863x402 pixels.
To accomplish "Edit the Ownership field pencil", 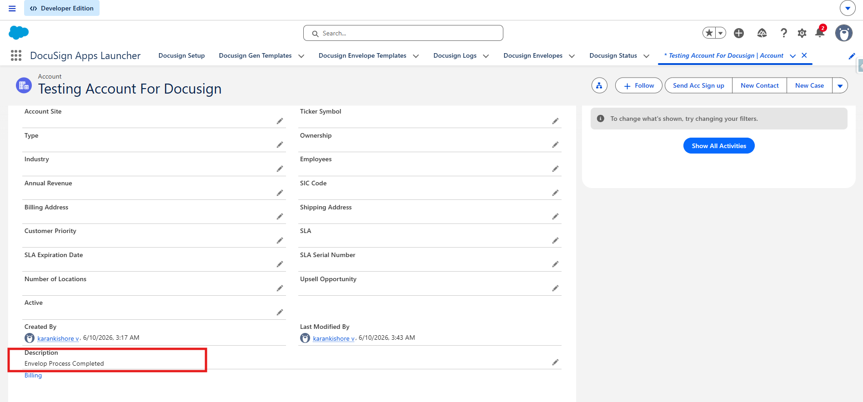I will coord(555,144).
